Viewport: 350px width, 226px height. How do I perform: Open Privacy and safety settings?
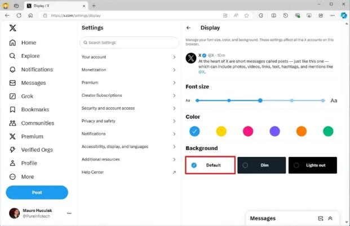[129, 121]
